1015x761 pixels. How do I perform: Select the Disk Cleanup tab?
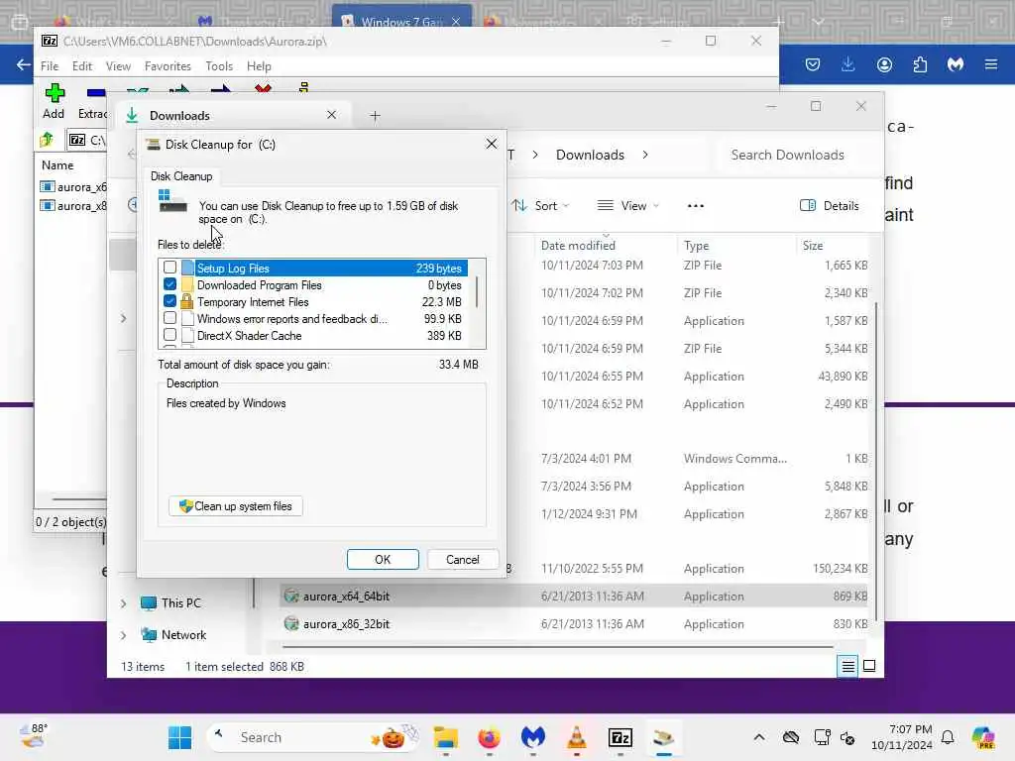pyautogui.click(x=181, y=176)
